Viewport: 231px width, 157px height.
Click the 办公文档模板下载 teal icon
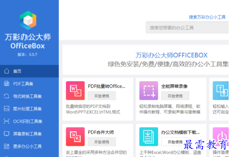click(149, 137)
